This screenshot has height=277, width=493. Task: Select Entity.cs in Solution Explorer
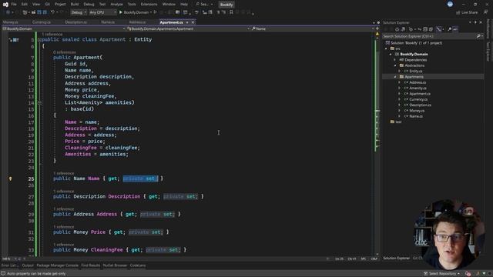point(416,72)
